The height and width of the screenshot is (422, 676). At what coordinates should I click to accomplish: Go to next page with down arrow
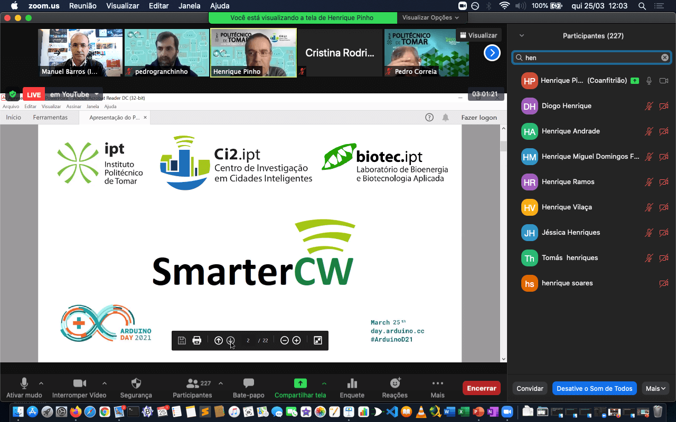point(231,340)
